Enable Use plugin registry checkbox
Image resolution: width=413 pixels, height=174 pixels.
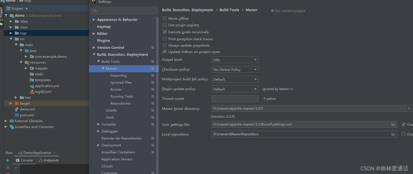pyautogui.click(x=165, y=25)
